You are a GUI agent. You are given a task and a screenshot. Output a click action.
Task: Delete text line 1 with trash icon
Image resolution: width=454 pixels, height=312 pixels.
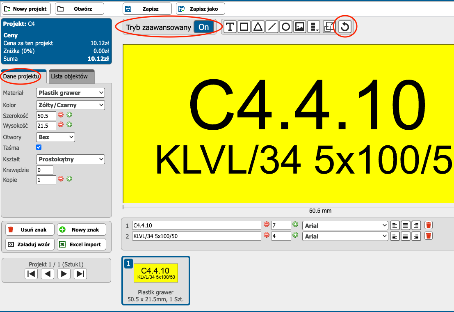[429, 225]
